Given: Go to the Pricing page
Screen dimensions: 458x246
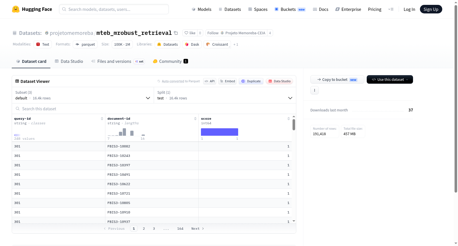Looking at the screenshot, I should click(x=375, y=9).
